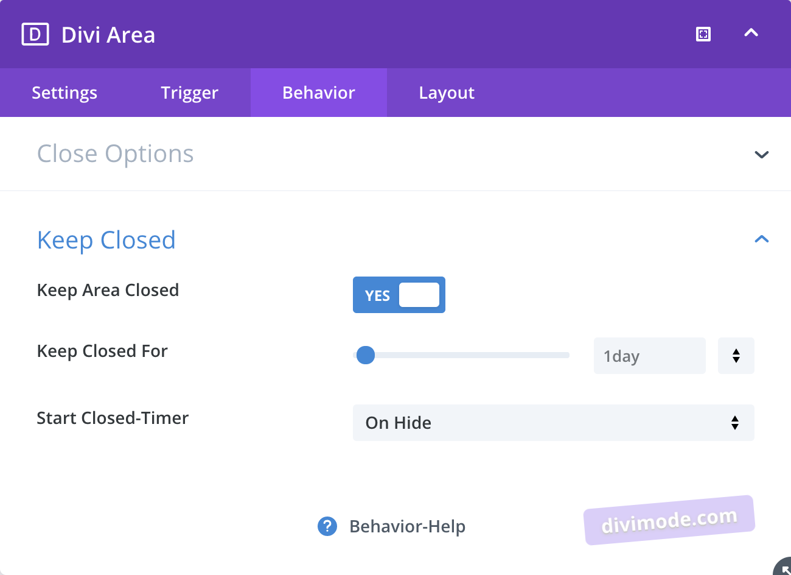Click the Keep Closed For label

pos(102,351)
